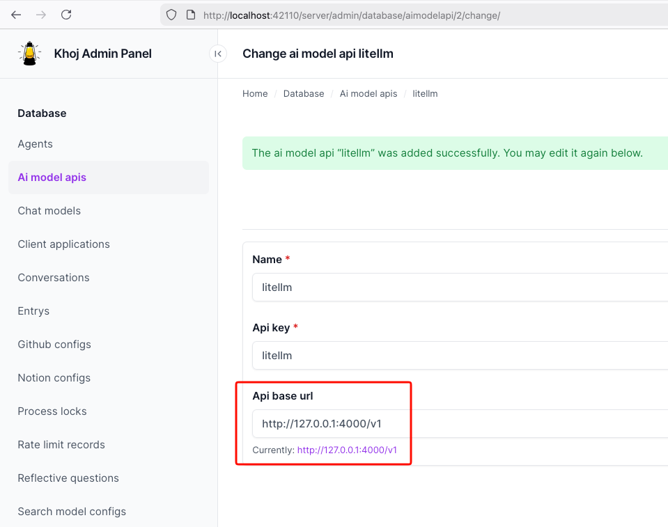
Task: Select the Agents section in the sidebar
Action: [35, 143]
